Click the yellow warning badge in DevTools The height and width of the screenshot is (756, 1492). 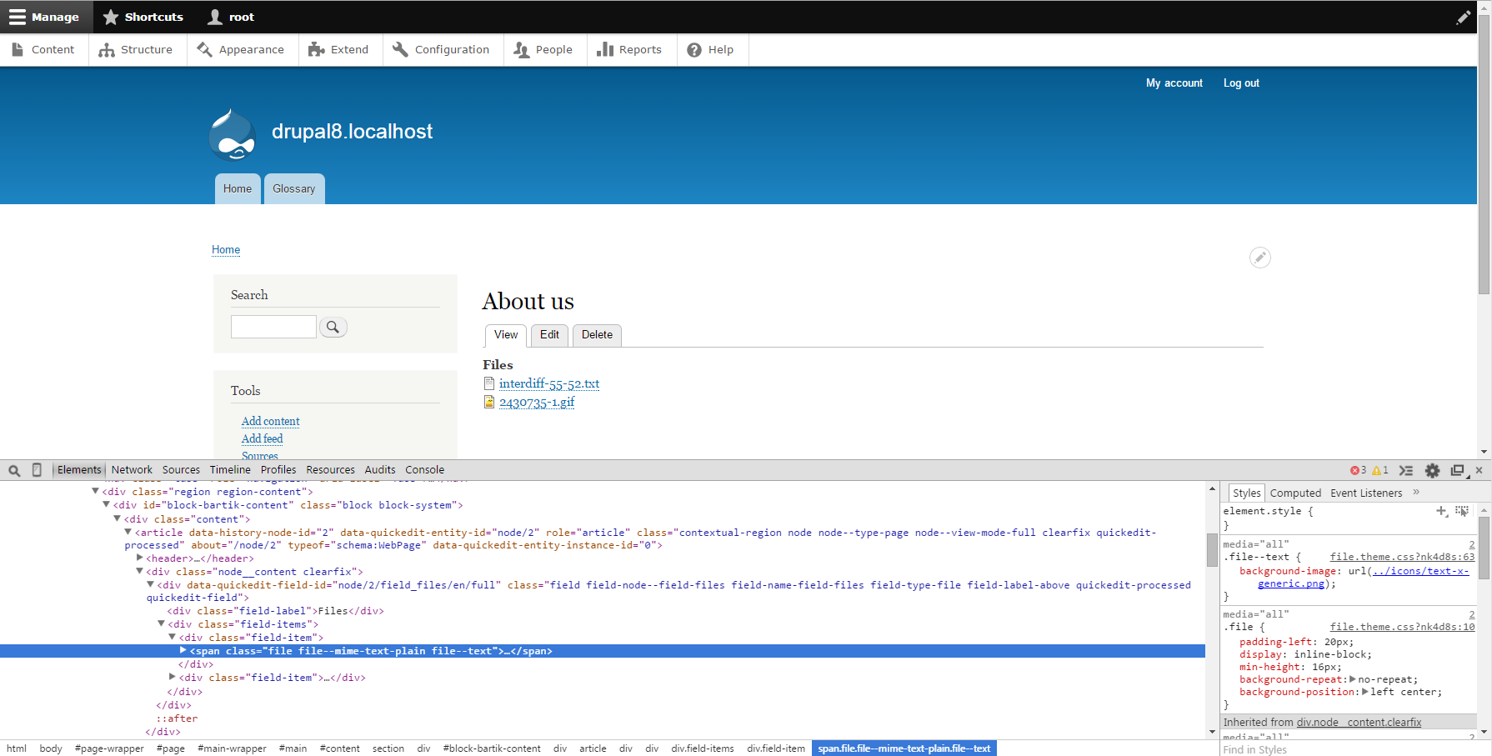coord(1377,469)
